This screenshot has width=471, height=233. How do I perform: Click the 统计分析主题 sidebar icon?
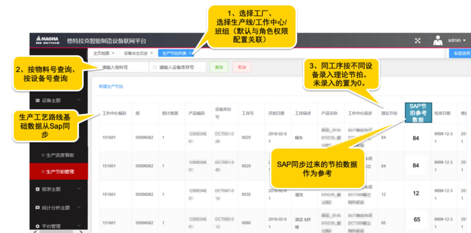click(38, 208)
